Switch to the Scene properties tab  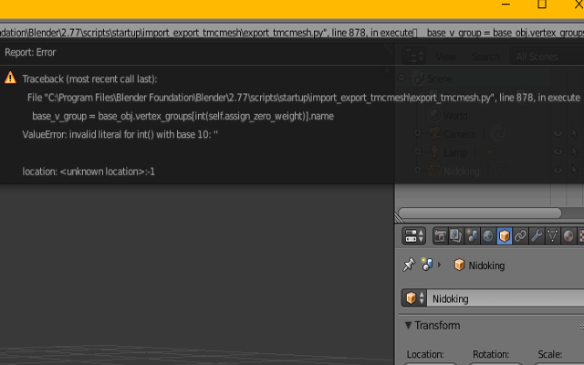click(473, 236)
